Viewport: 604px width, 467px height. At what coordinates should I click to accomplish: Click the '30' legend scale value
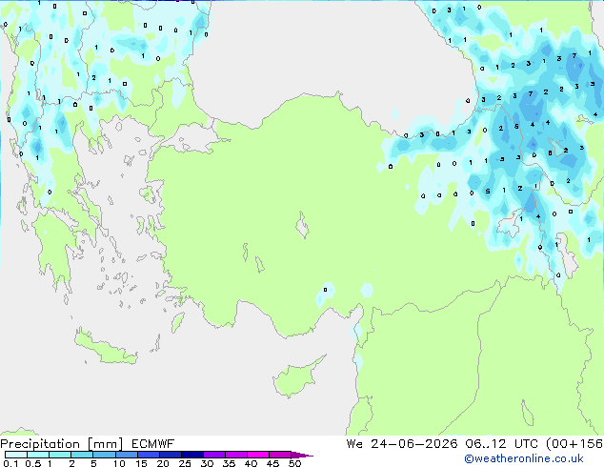pyautogui.click(x=207, y=463)
